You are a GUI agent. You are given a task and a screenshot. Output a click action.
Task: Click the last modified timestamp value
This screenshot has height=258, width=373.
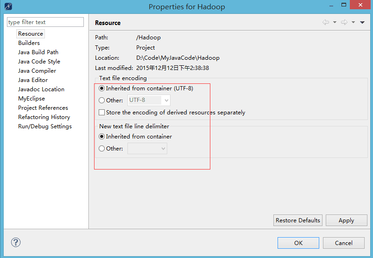click(x=172, y=68)
